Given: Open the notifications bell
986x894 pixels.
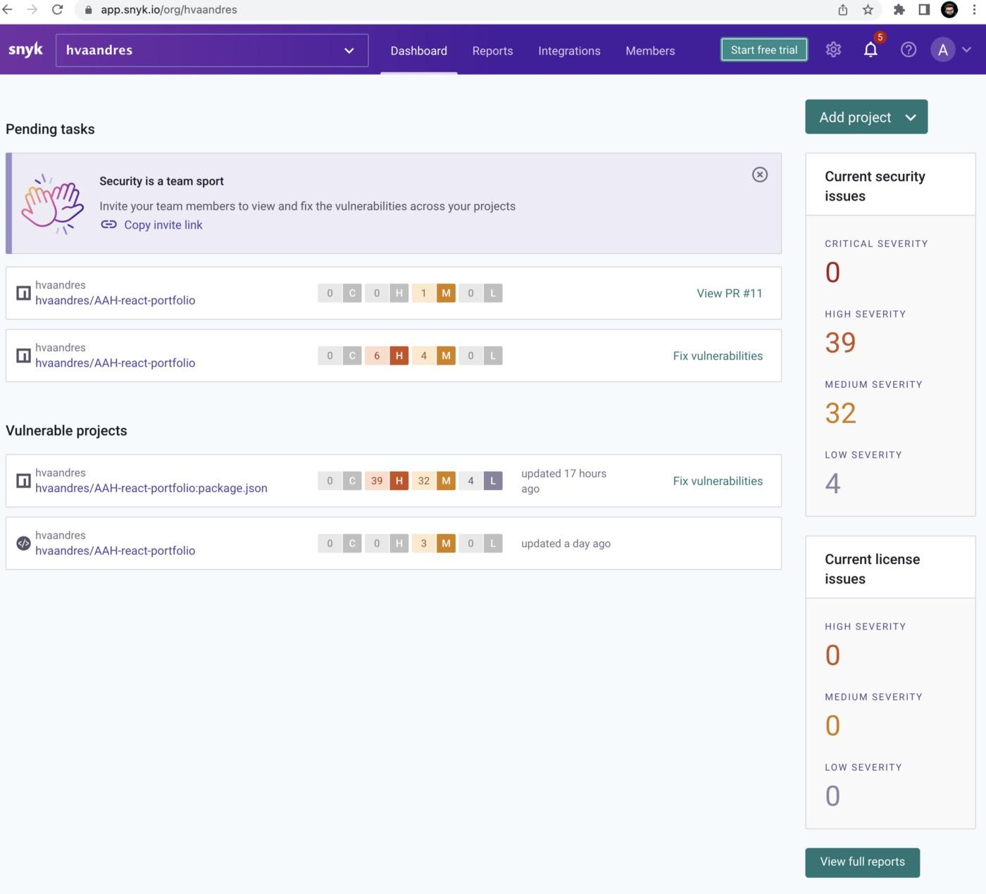Looking at the screenshot, I should pos(870,49).
